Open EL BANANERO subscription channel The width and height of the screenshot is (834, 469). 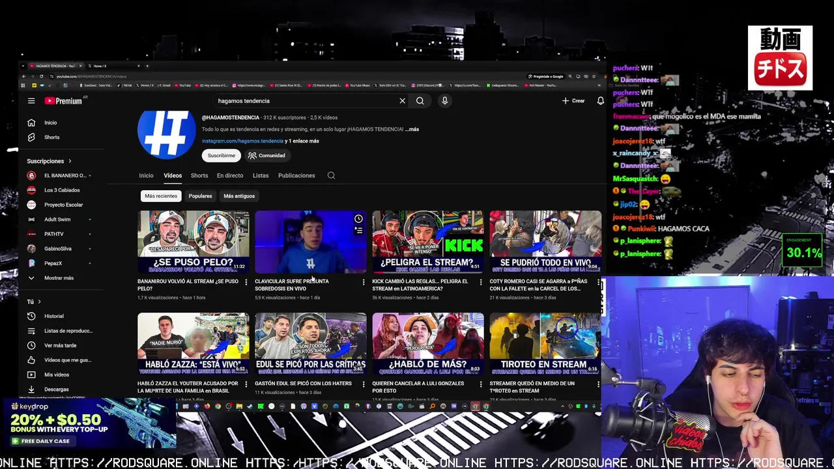point(59,175)
